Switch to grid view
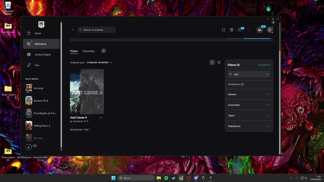The image size is (324, 182). 212,62
